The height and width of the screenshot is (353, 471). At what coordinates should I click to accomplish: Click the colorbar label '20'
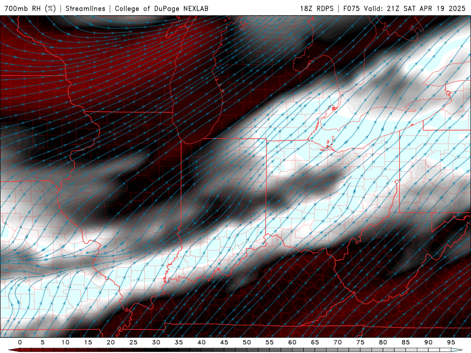[111, 342]
